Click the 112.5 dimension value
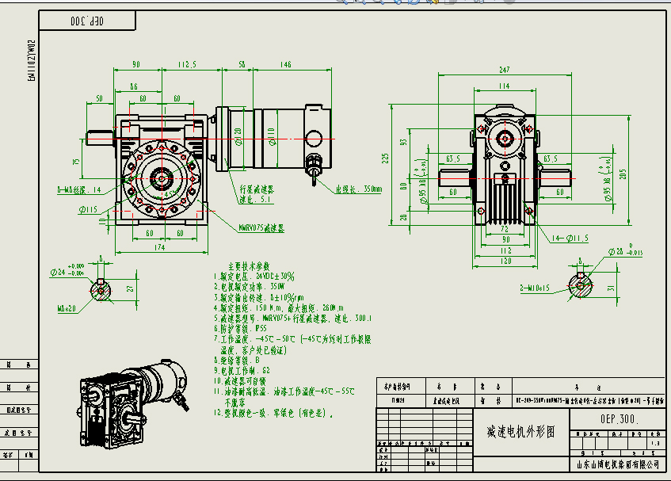Screen dimensions: 671x481 click(x=187, y=64)
